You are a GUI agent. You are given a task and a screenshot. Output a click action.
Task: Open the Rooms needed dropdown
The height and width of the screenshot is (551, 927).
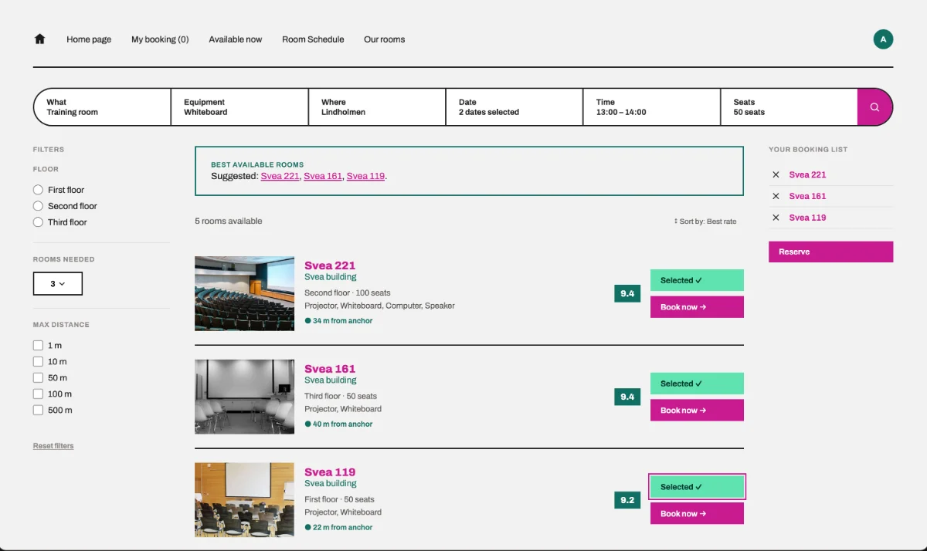(58, 284)
